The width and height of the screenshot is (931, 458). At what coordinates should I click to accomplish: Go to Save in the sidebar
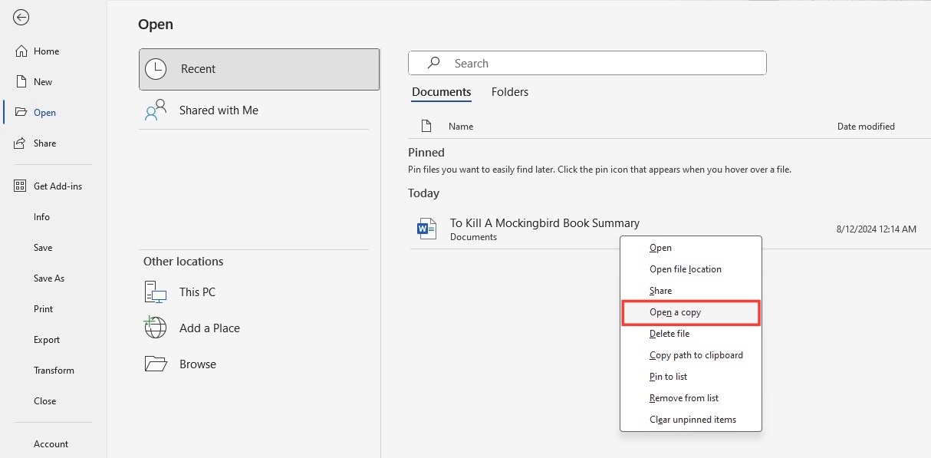pos(43,248)
